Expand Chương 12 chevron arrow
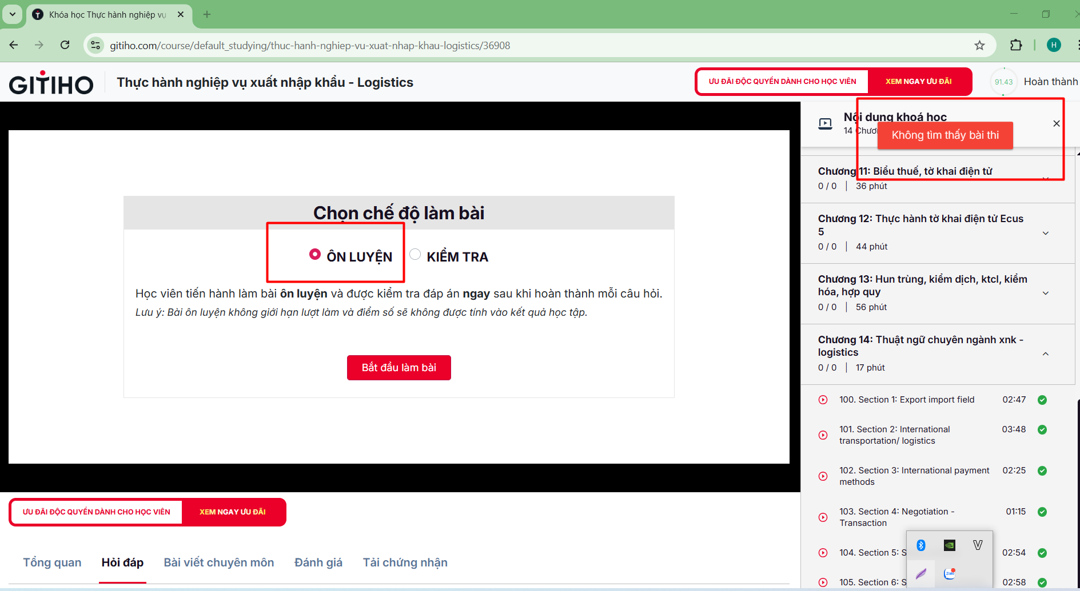 [x=1046, y=233]
